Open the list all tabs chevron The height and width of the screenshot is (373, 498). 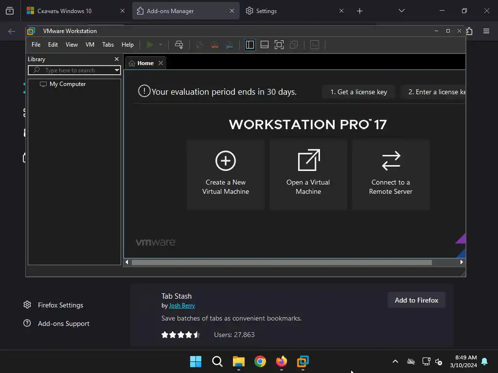click(x=401, y=11)
